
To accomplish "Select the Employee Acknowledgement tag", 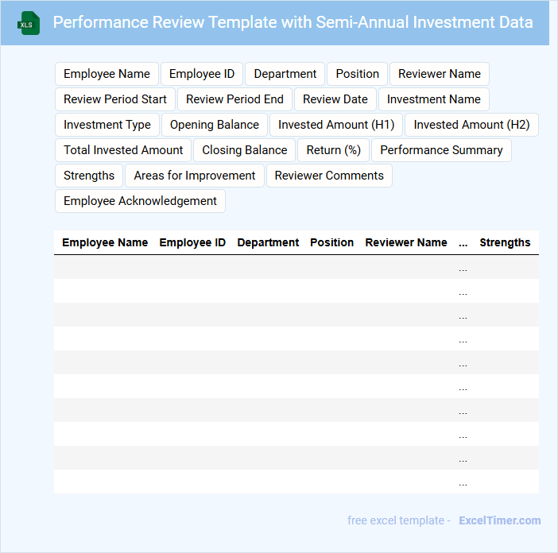I will (x=140, y=201).
